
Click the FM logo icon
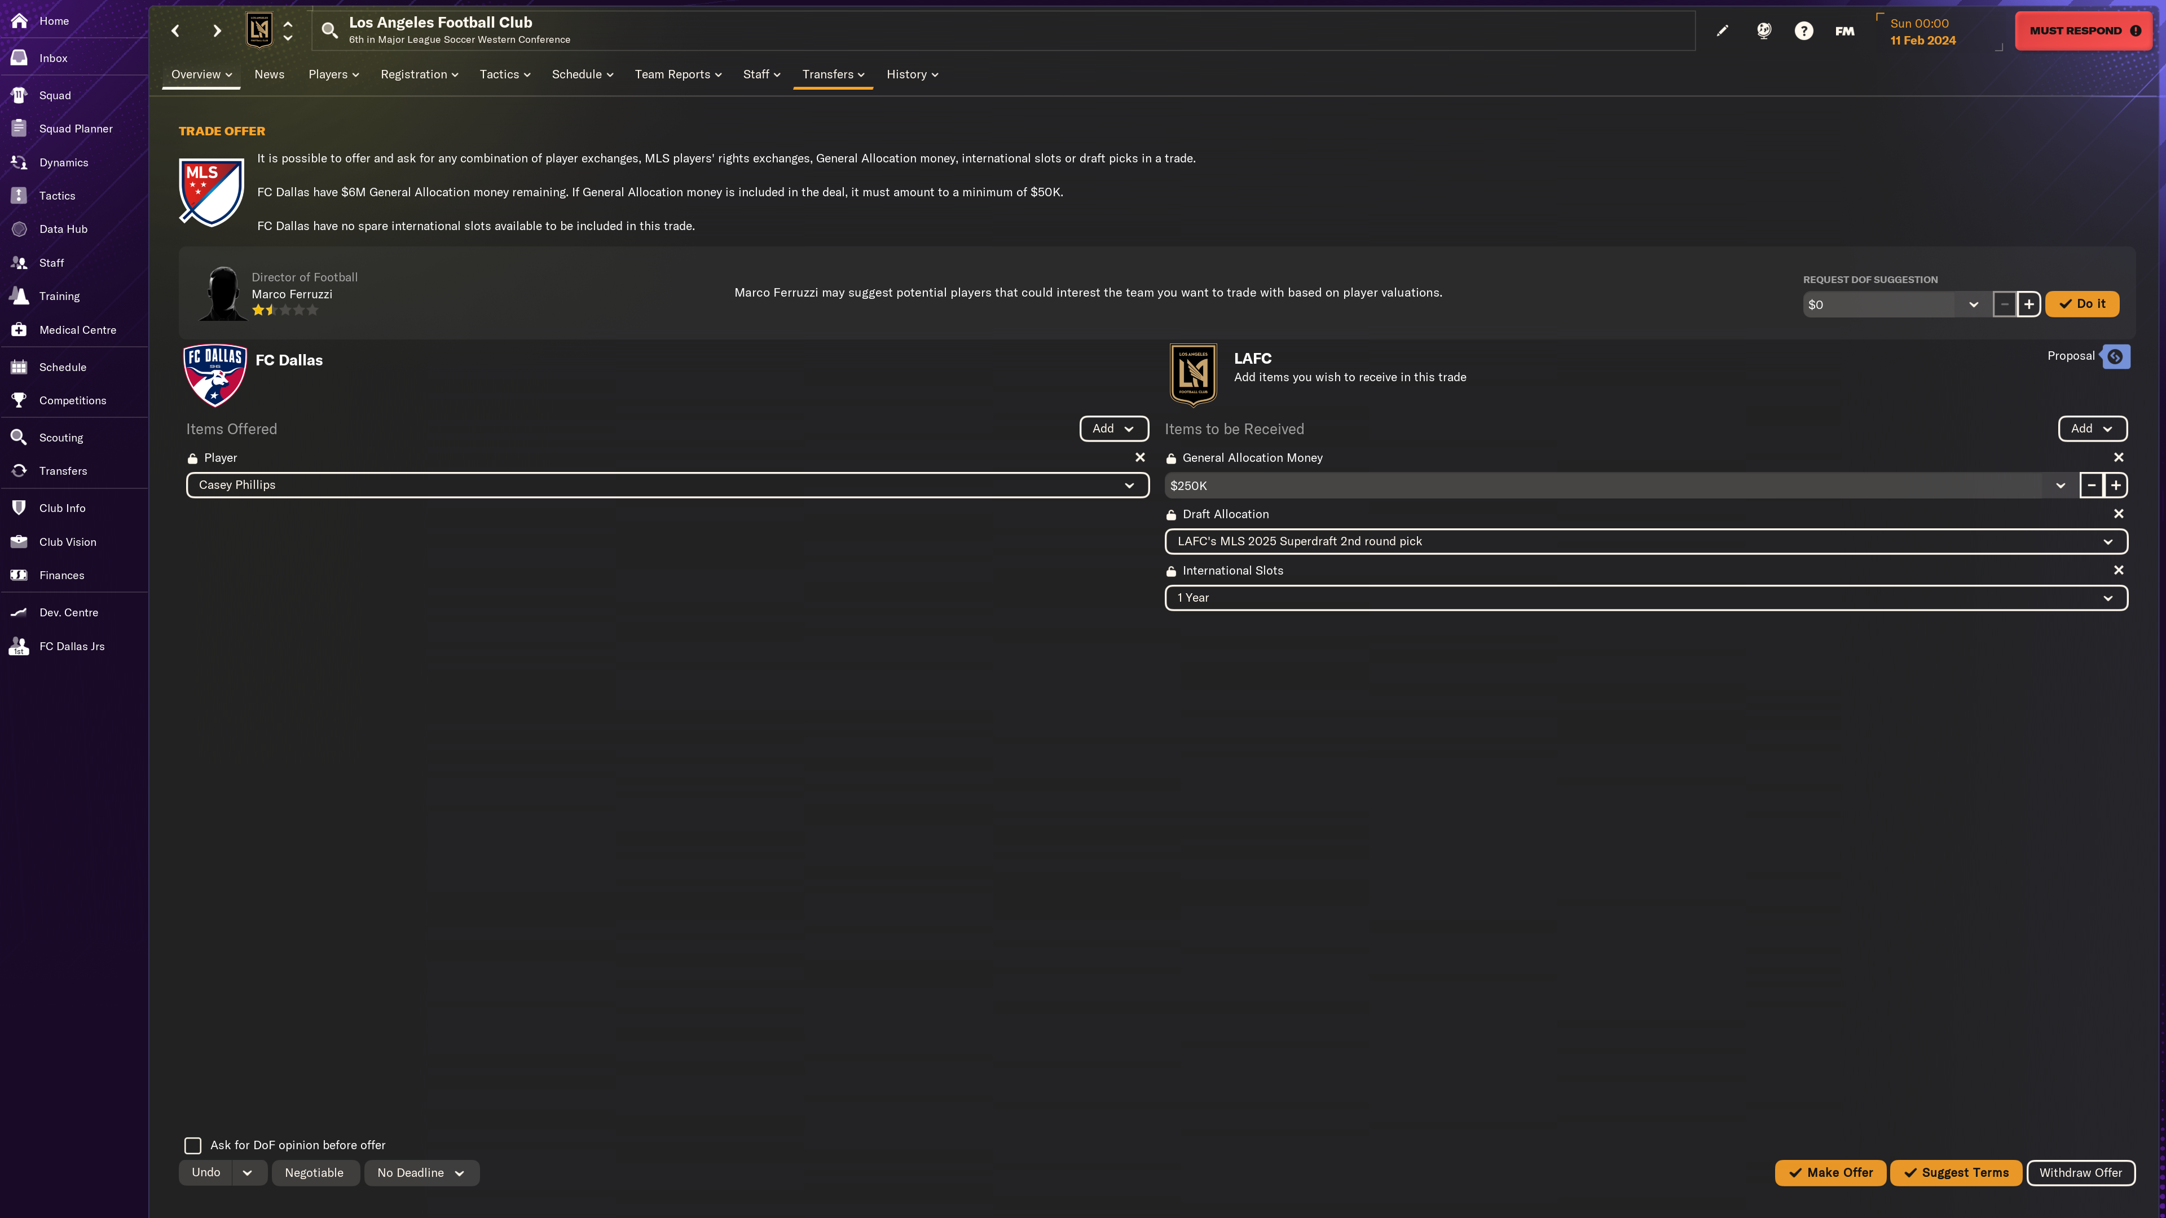(x=1845, y=31)
